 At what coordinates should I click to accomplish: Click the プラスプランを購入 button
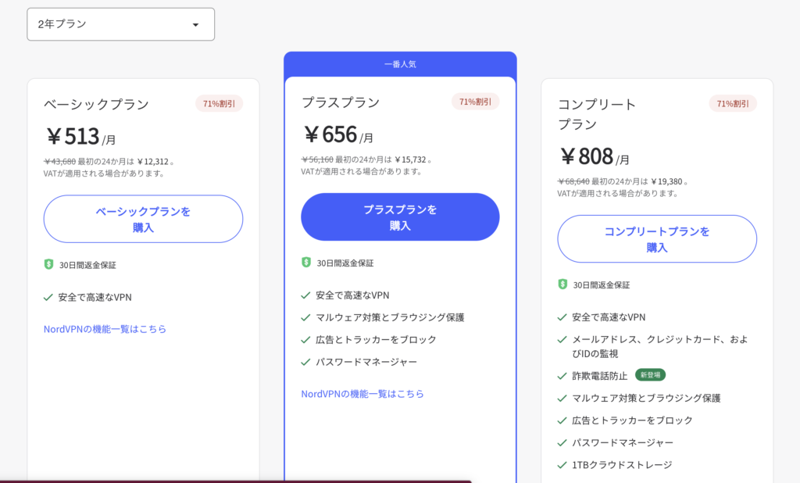click(400, 216)
